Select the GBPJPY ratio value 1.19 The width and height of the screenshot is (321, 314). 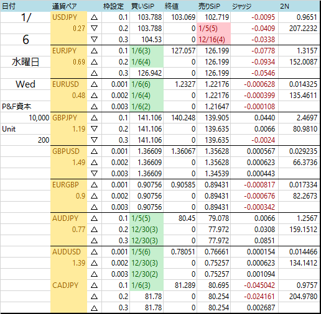click(x=79, y=129)
